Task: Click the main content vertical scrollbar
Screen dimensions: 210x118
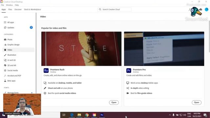Action: coord(209,36)
